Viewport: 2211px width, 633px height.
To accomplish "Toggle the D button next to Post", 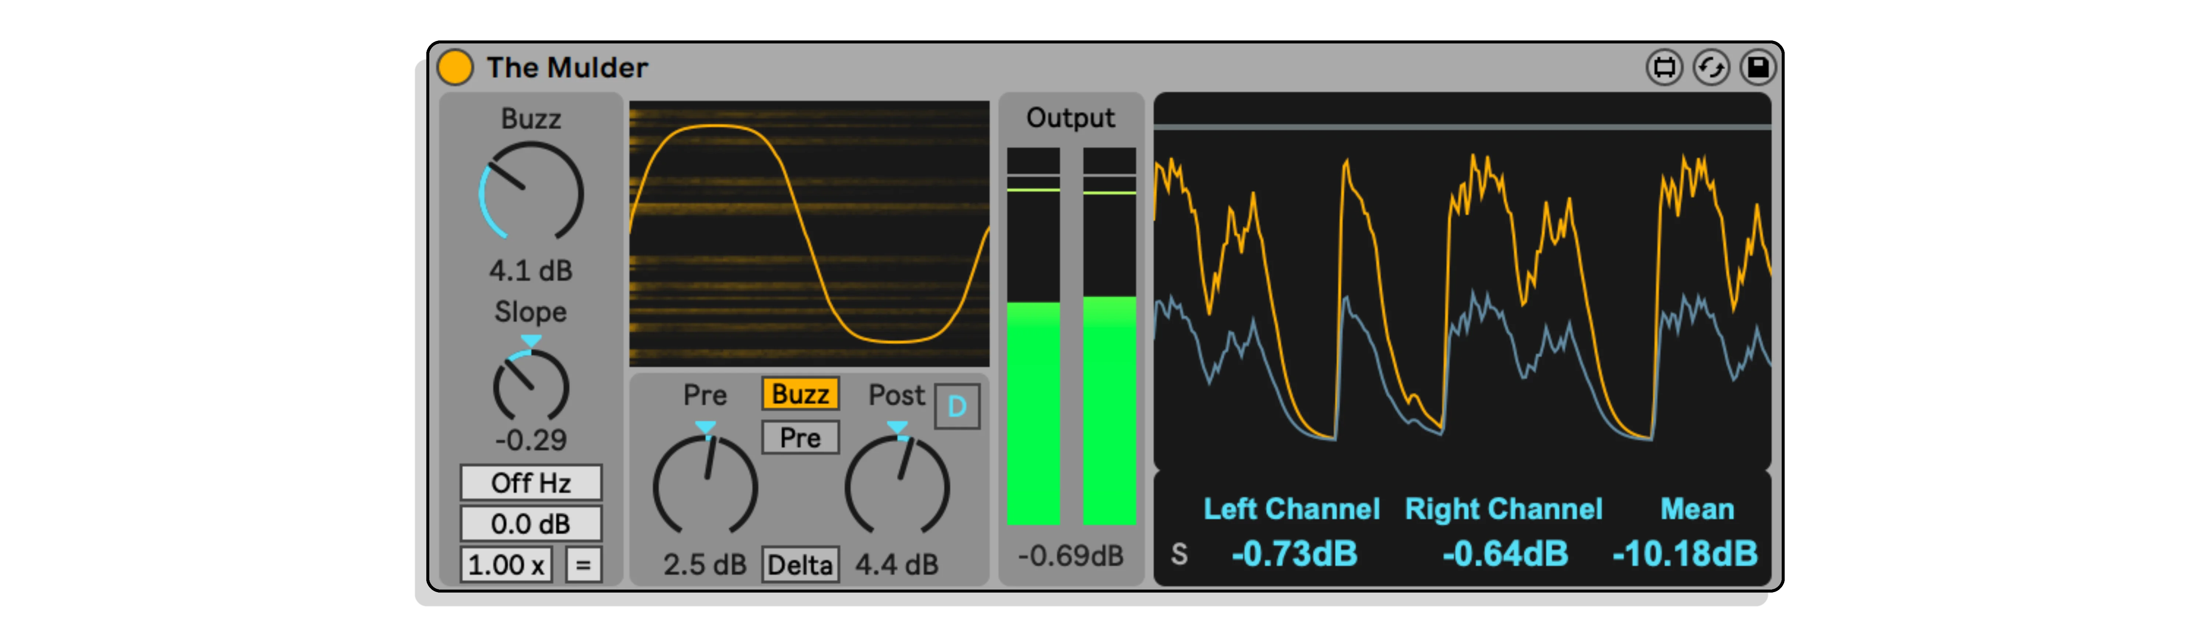I will point(956,407).
